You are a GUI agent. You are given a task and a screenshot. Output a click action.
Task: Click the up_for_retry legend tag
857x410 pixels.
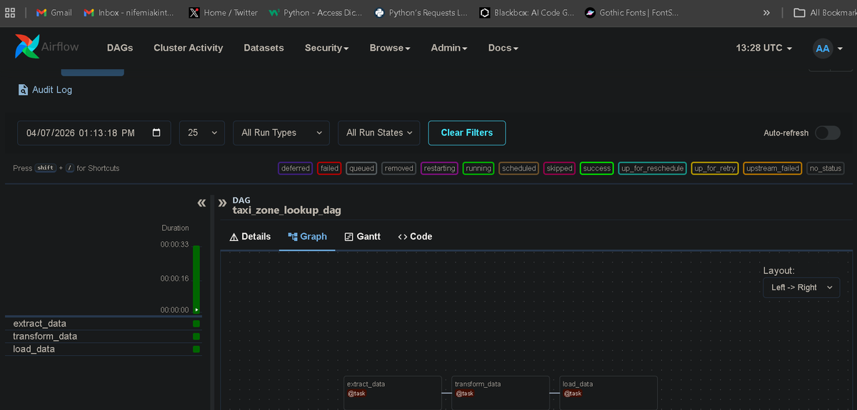(x=715, y=168)
